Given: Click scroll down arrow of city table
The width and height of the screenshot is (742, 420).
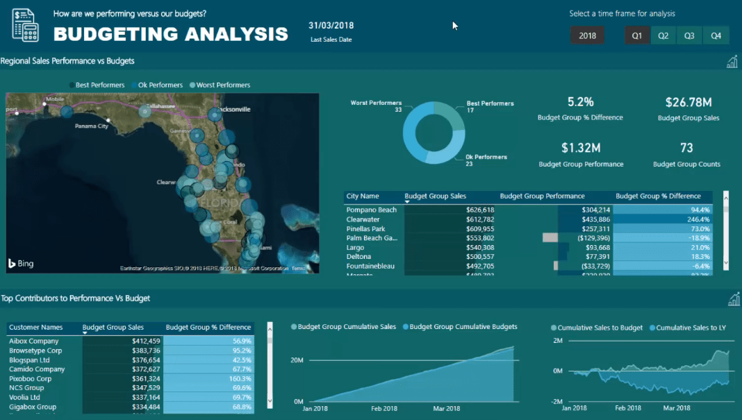Looking at the screenshot, I should pos(726,263).
